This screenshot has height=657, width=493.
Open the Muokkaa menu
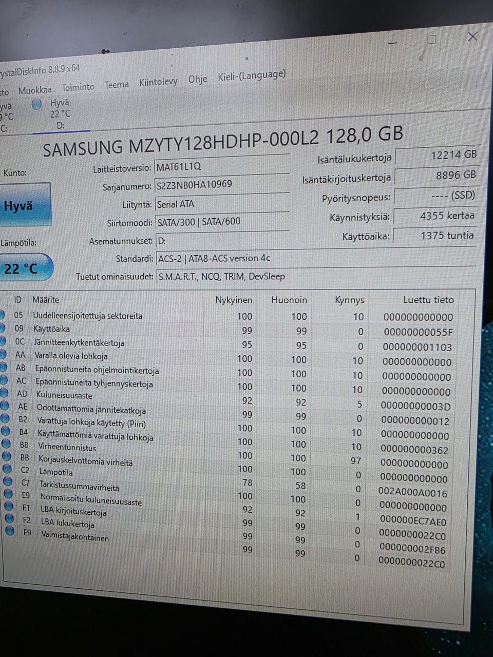(x=35, y=90)
